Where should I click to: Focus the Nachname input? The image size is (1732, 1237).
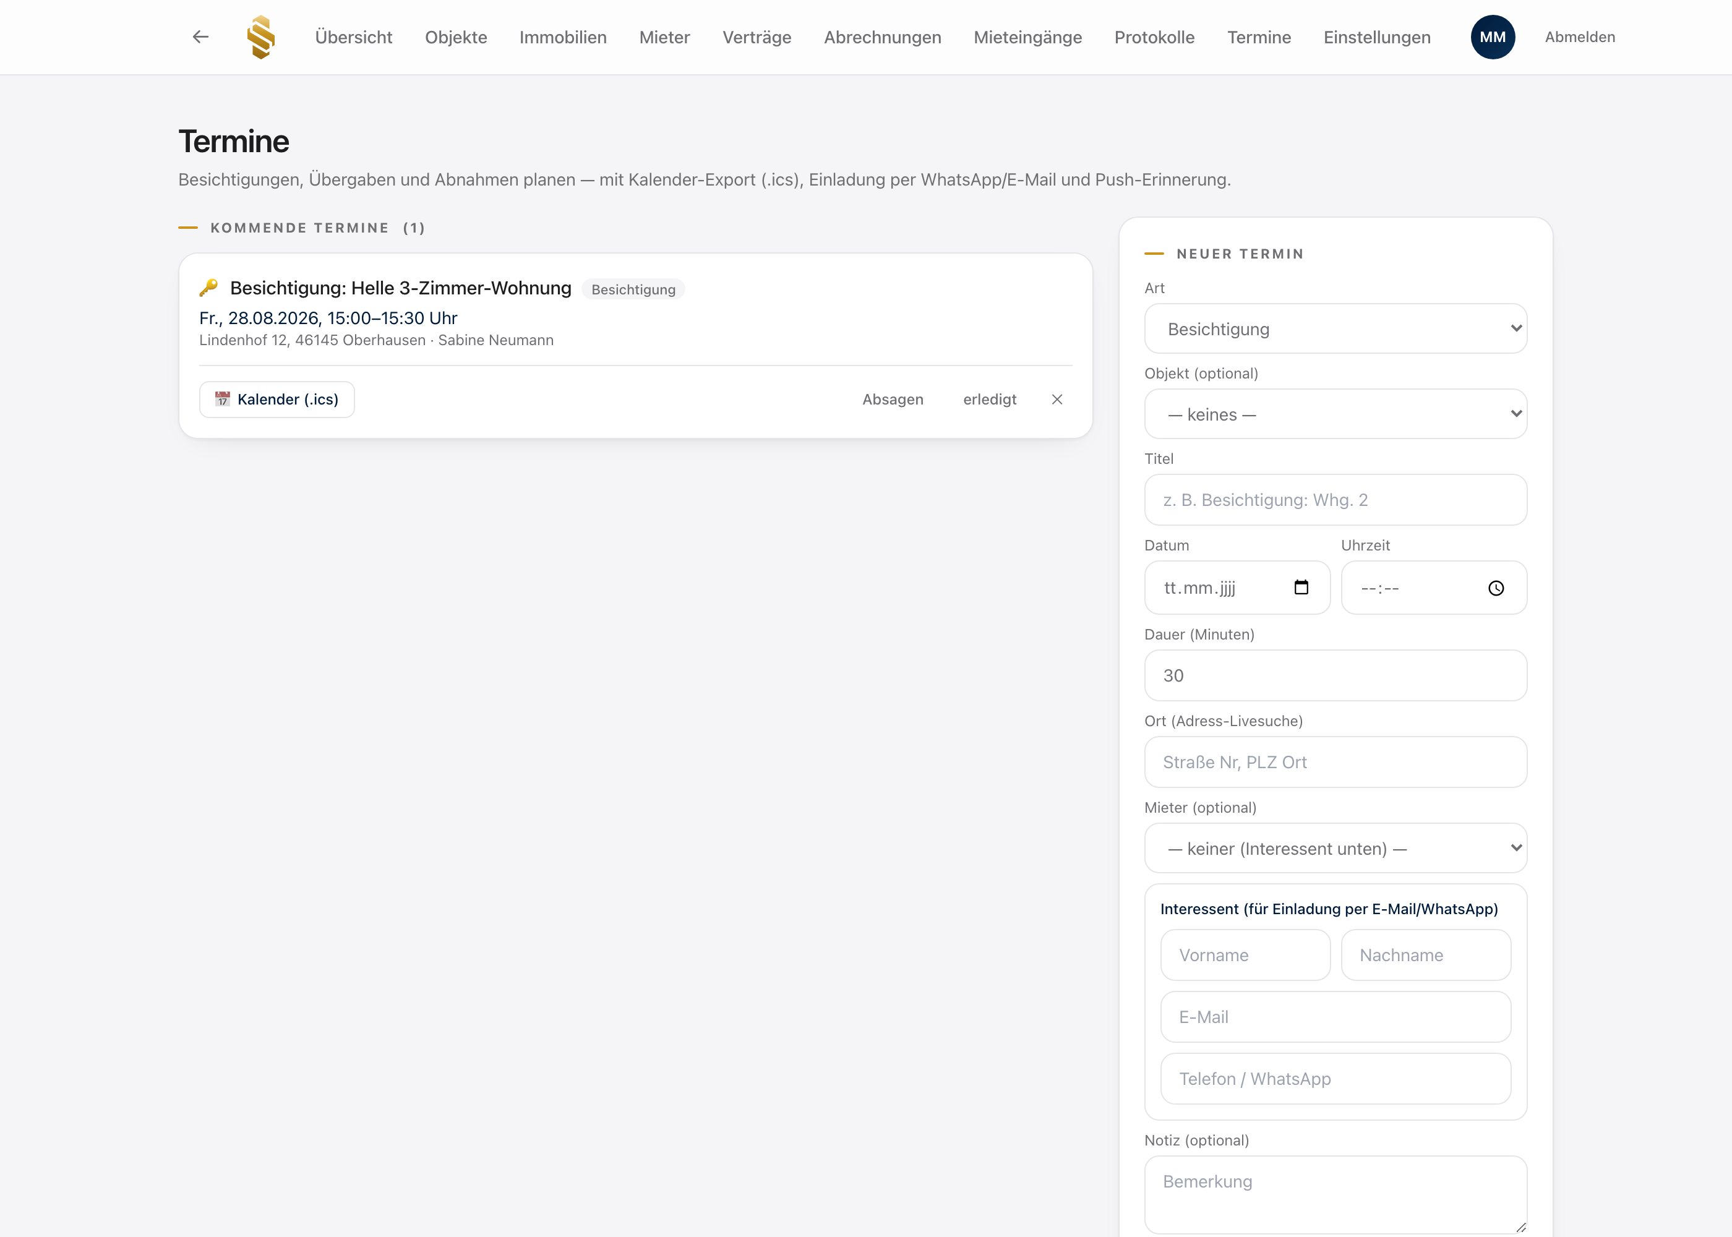click(1426, 954)
